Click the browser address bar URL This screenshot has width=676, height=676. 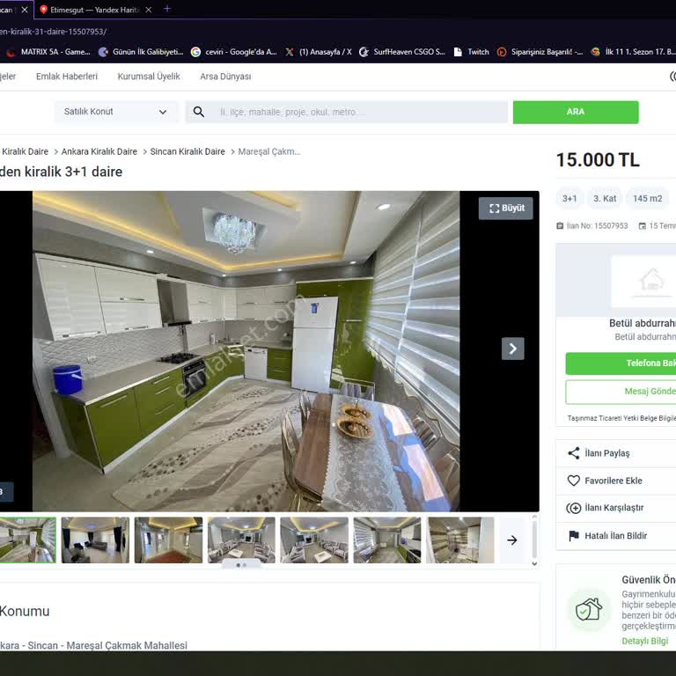pyautogui.click(x=54, y=32)
